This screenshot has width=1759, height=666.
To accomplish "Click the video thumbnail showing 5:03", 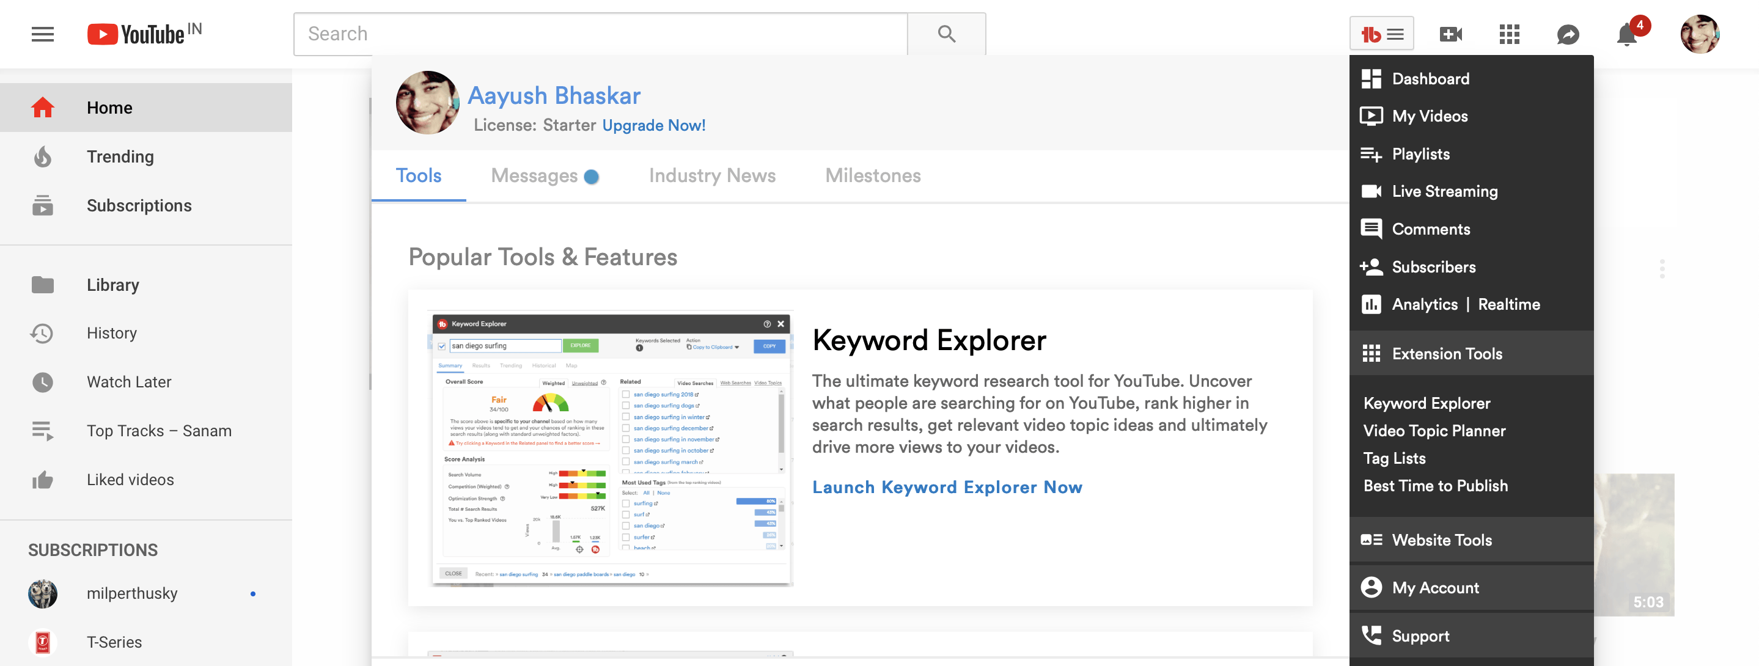I will pyautogui.click(x=1634, y=544).
